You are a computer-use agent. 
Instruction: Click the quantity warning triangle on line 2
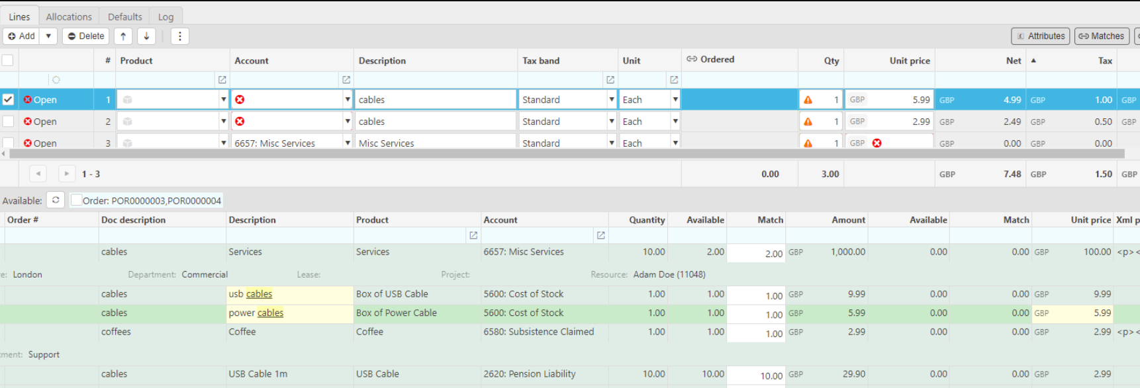click(x=808, y=122)
